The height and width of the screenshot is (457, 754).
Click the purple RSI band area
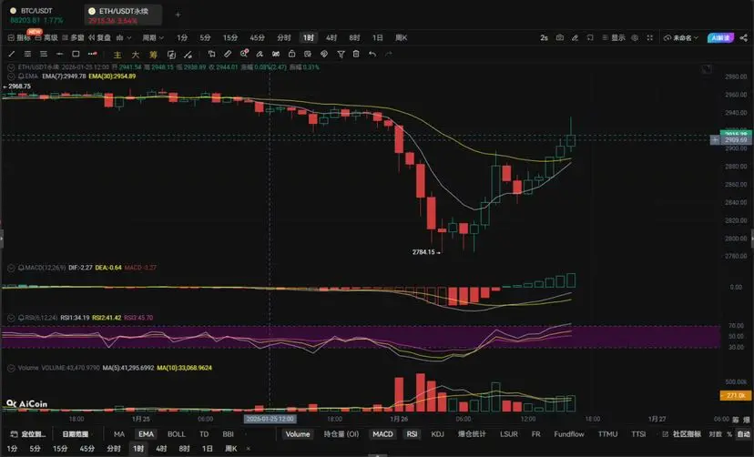[x=361, y=337]
